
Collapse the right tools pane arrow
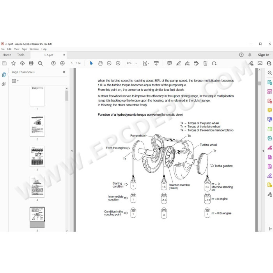tap(263, 151)
